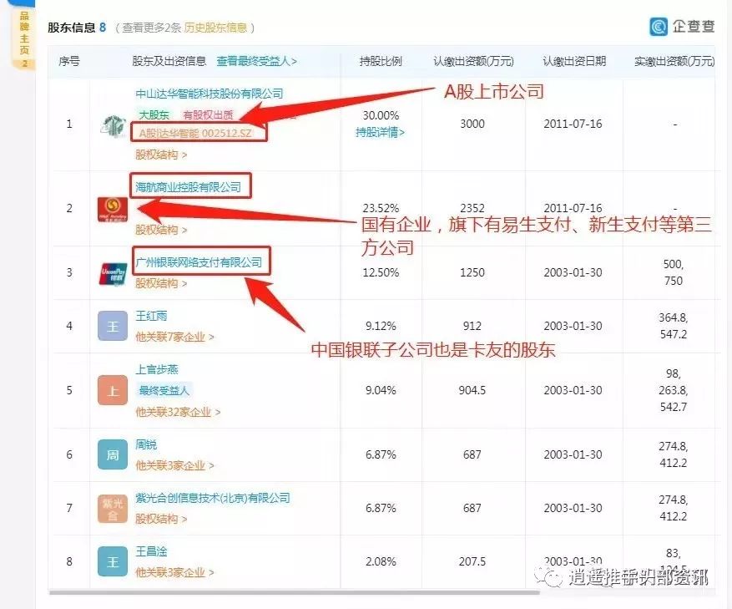Open shareholder 王昌淦 profile
The image size is (732, 609).
(x=151, y=551)
